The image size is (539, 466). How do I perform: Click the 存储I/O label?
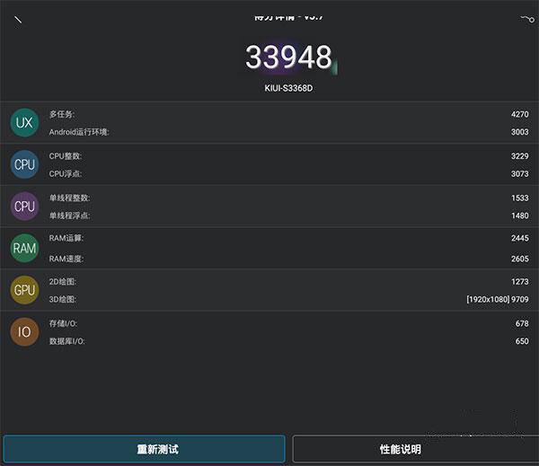(63, 324)
